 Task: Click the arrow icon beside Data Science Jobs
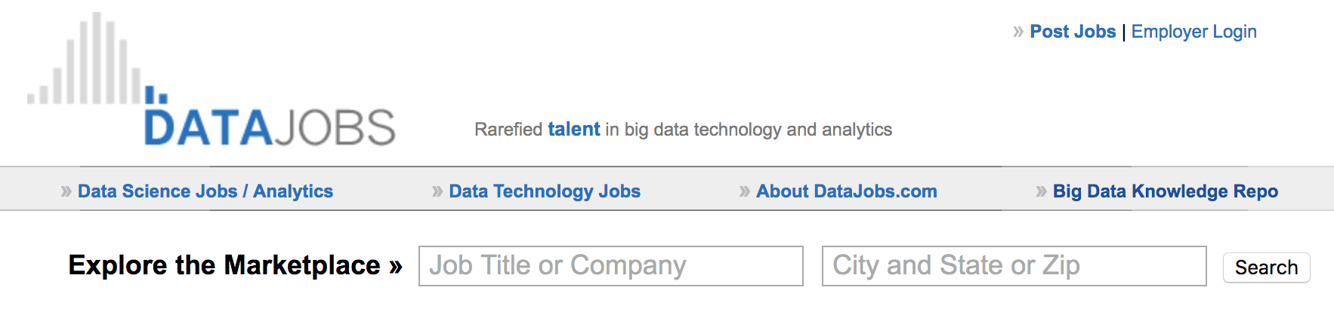click(66, 191)
